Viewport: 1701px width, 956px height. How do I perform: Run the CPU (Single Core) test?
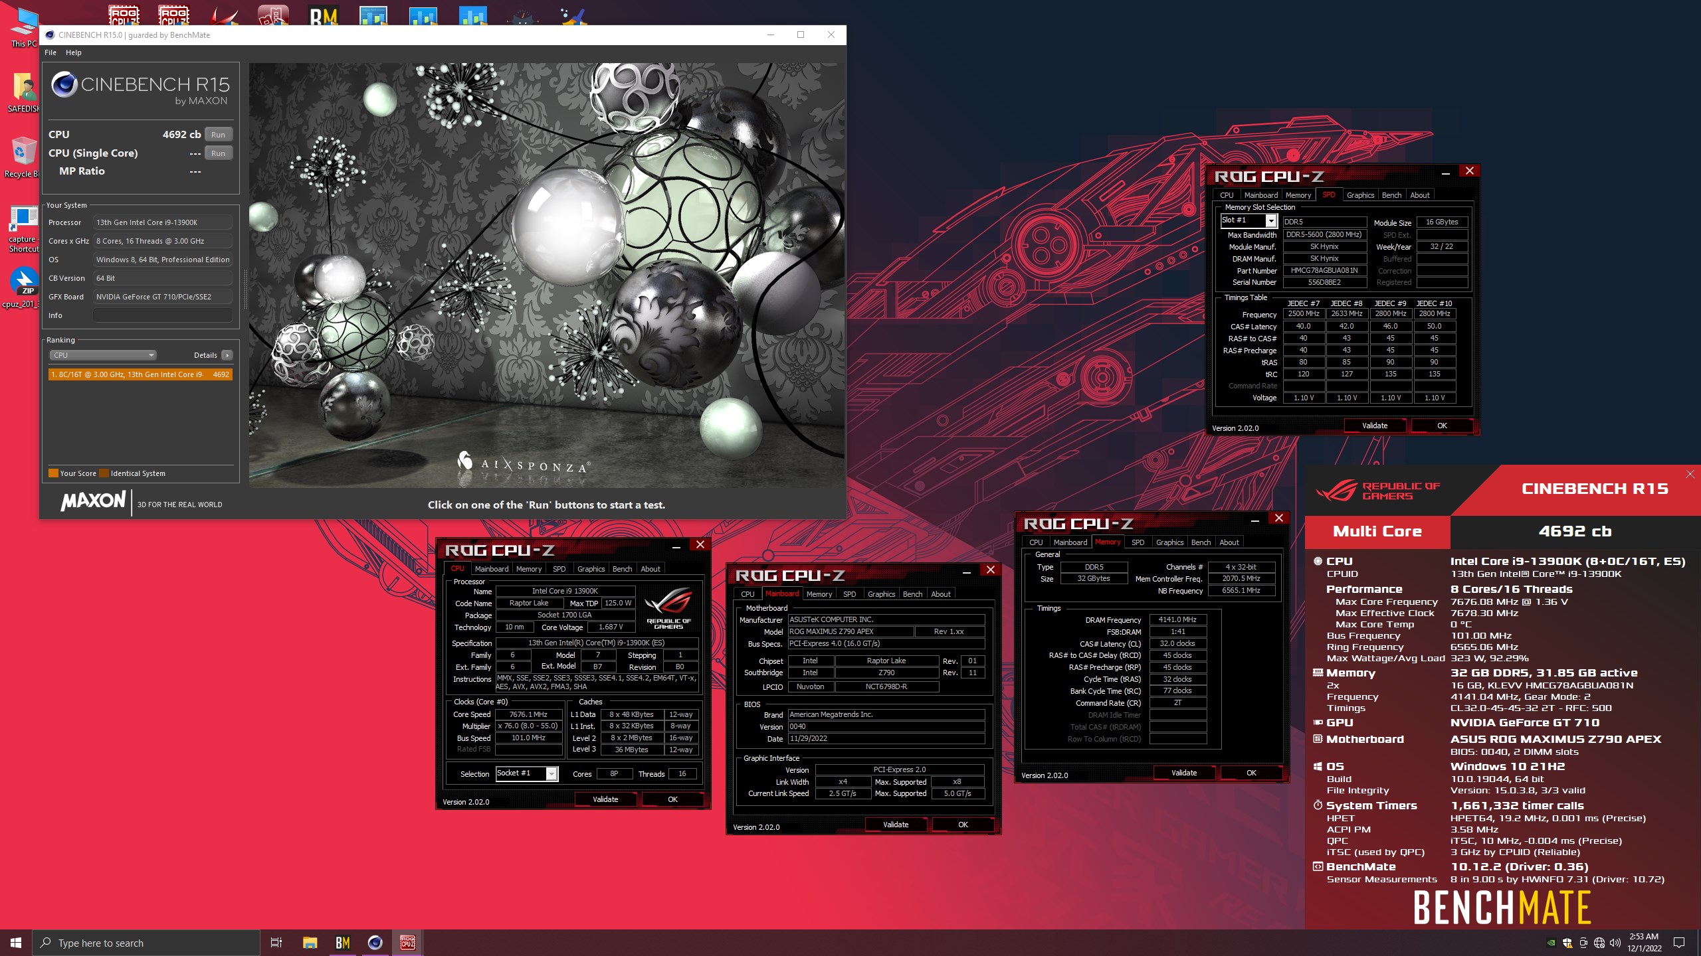(218, 153)
